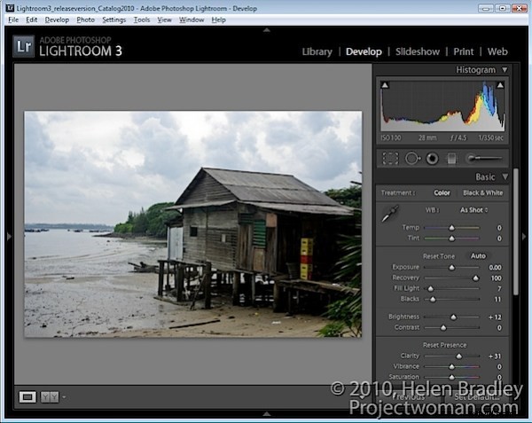Toggle shadow clipping indicator in histogram

pyautogui.click(x=385, y=85)
